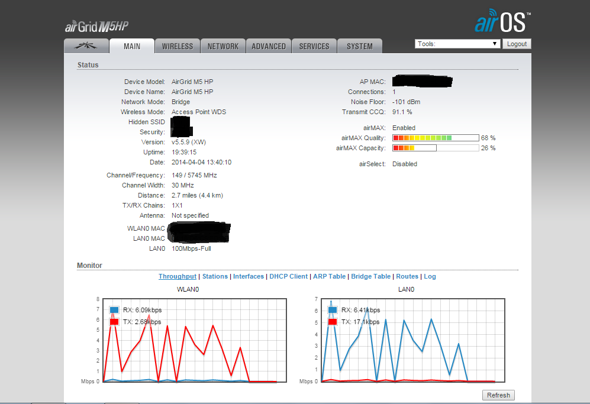The width and height of the screenshot is (590, 404).
Task: Click the TX/RX Chains value 1X1
Action: (177, 205)
